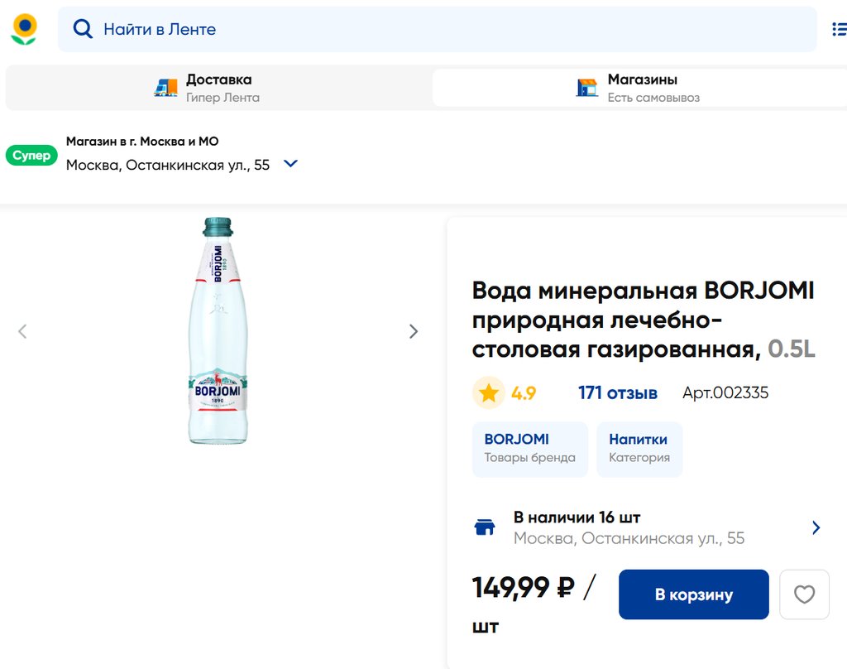Show next product image

pos(414,332)
